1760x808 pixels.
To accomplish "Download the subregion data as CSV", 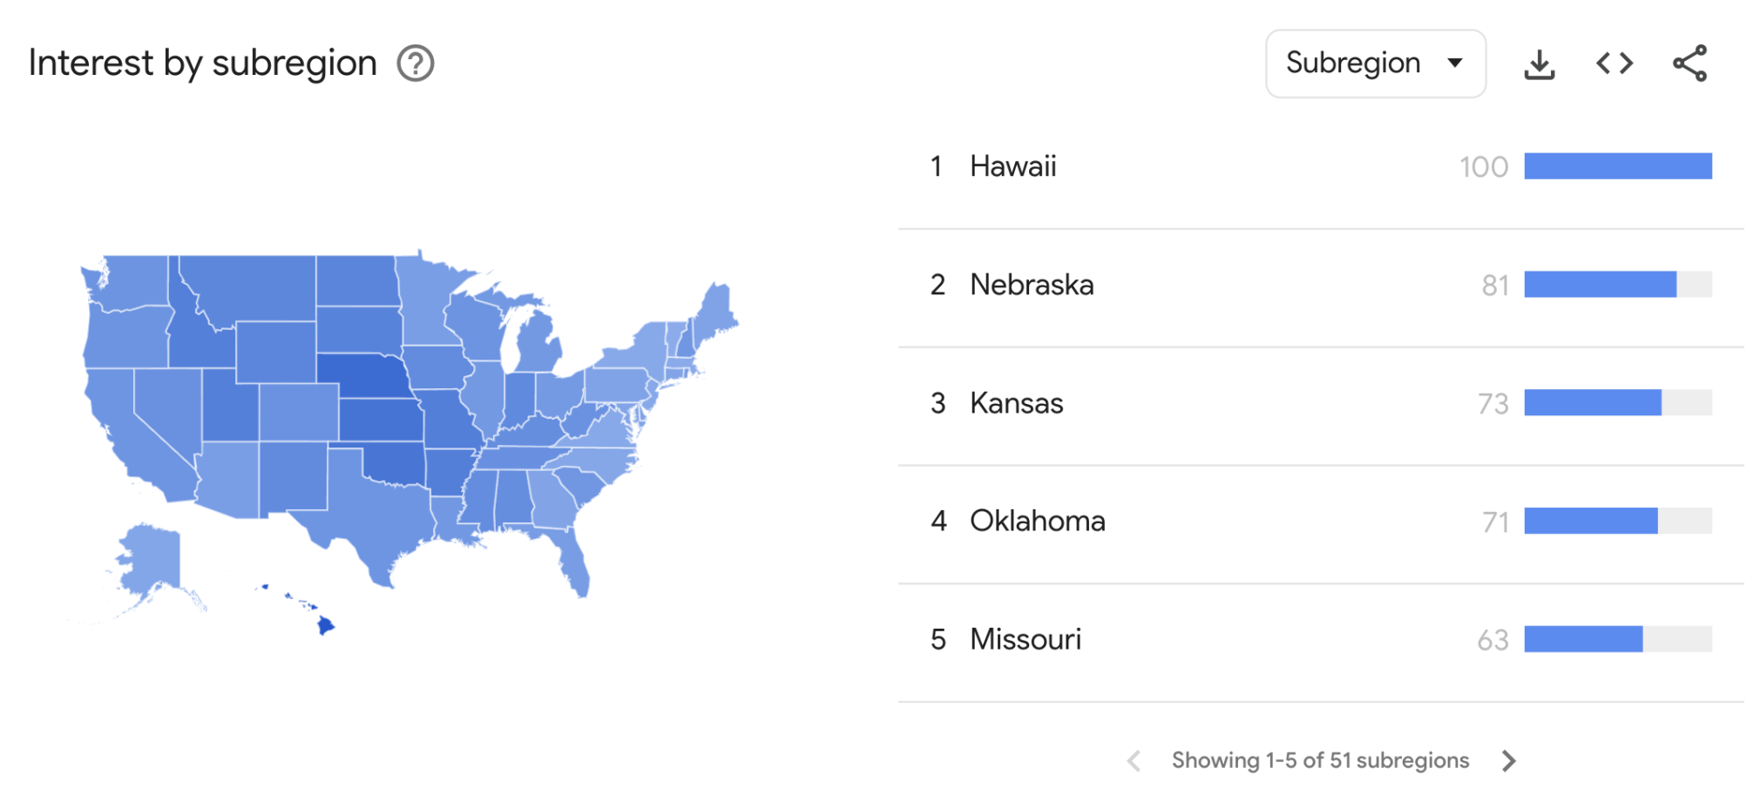I will 1540,64.
